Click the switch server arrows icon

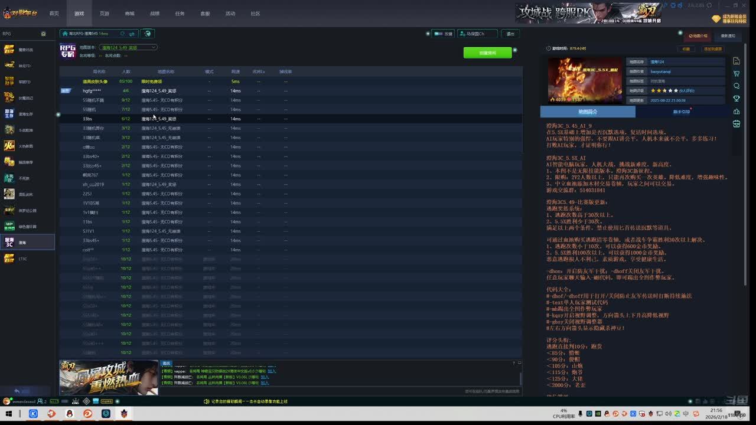click(x=132, y=34)
